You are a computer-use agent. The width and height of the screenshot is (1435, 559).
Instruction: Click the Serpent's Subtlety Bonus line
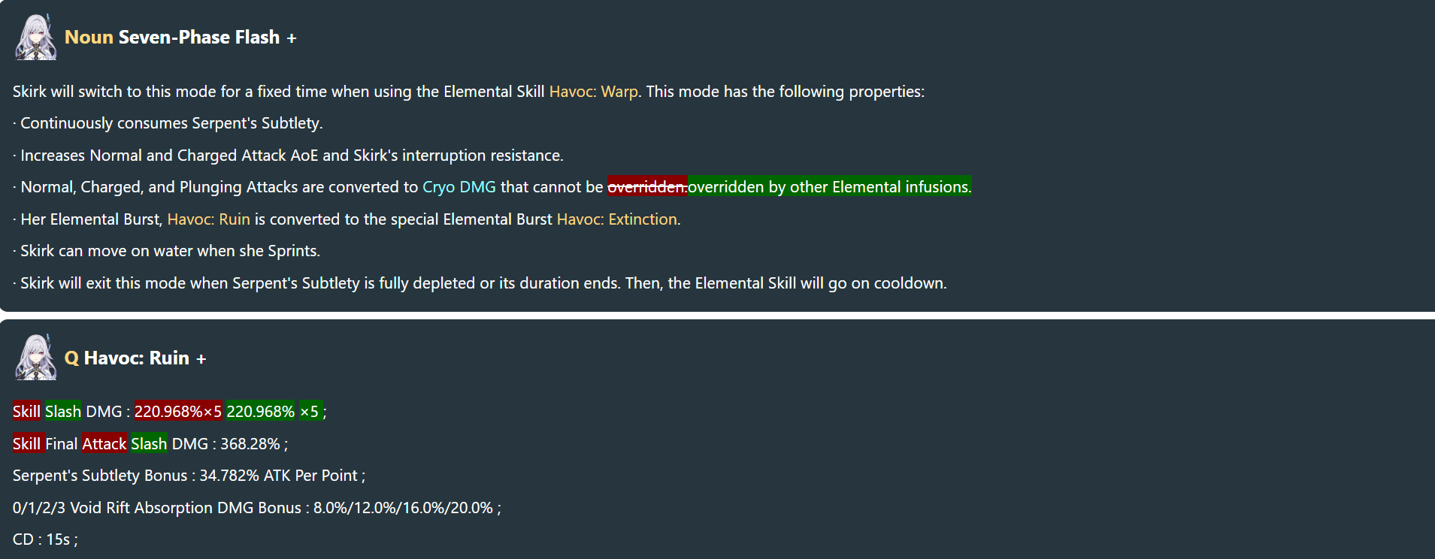[189, 476]
